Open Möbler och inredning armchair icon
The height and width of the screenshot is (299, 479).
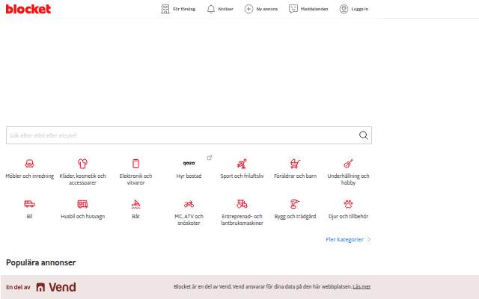29,164
